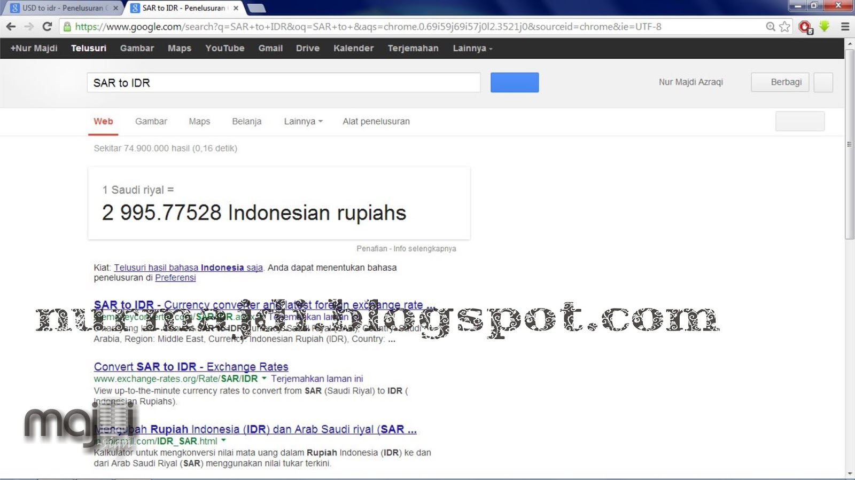The image size is (855, 480).
Task: Click the Nur Majdi Azraqi account name
Action: tap(690, 82)
